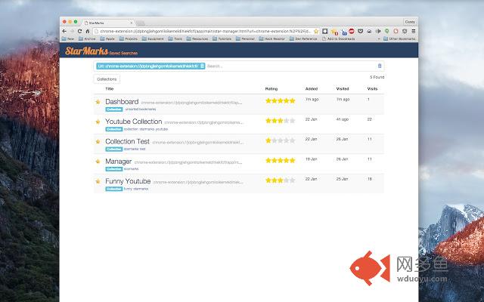Set Collection Test rating to four stars
This screenshot has width=484, height=302.
pyautogui.click(x=286, y=140)
